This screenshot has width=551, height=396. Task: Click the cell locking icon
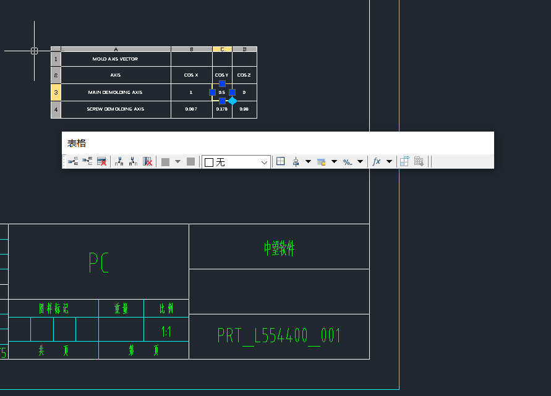coord(321,162)
